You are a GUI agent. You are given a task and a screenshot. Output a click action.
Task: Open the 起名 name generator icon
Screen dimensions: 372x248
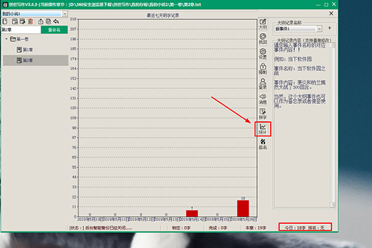pyautogui.click(x=262, y=144)
